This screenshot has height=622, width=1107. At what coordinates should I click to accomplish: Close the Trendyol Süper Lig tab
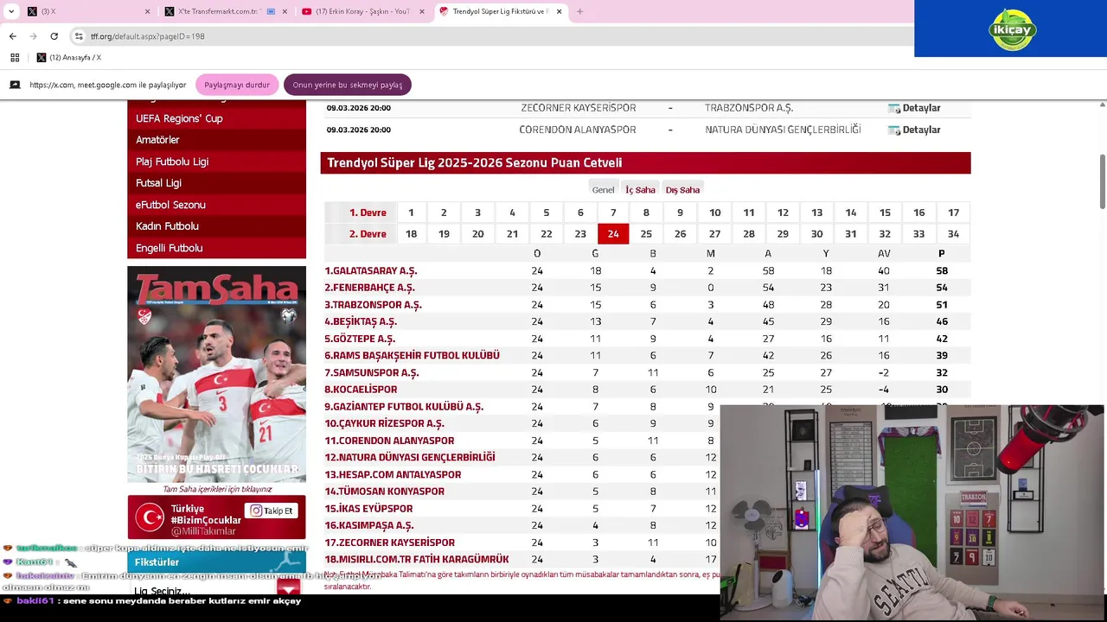pos(559,11)
